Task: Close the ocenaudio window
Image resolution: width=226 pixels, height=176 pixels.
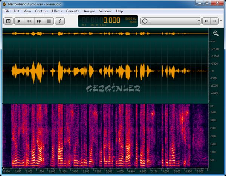Action: click(x=217, y=3)
